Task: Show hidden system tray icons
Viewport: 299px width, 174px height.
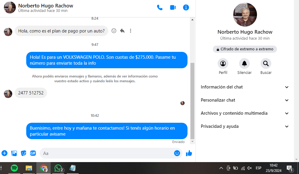Action: pyautogui.click(x=221, y=168)
